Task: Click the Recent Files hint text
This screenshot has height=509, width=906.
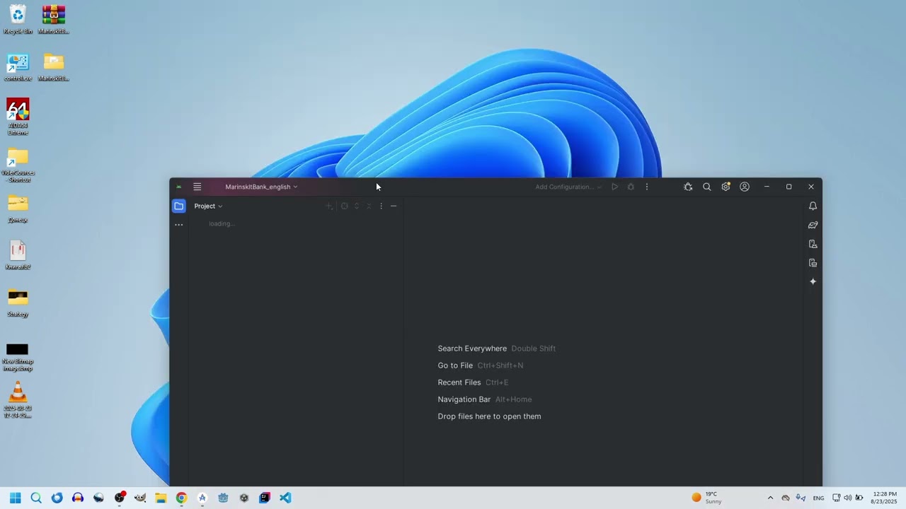Action: (459, 382)
